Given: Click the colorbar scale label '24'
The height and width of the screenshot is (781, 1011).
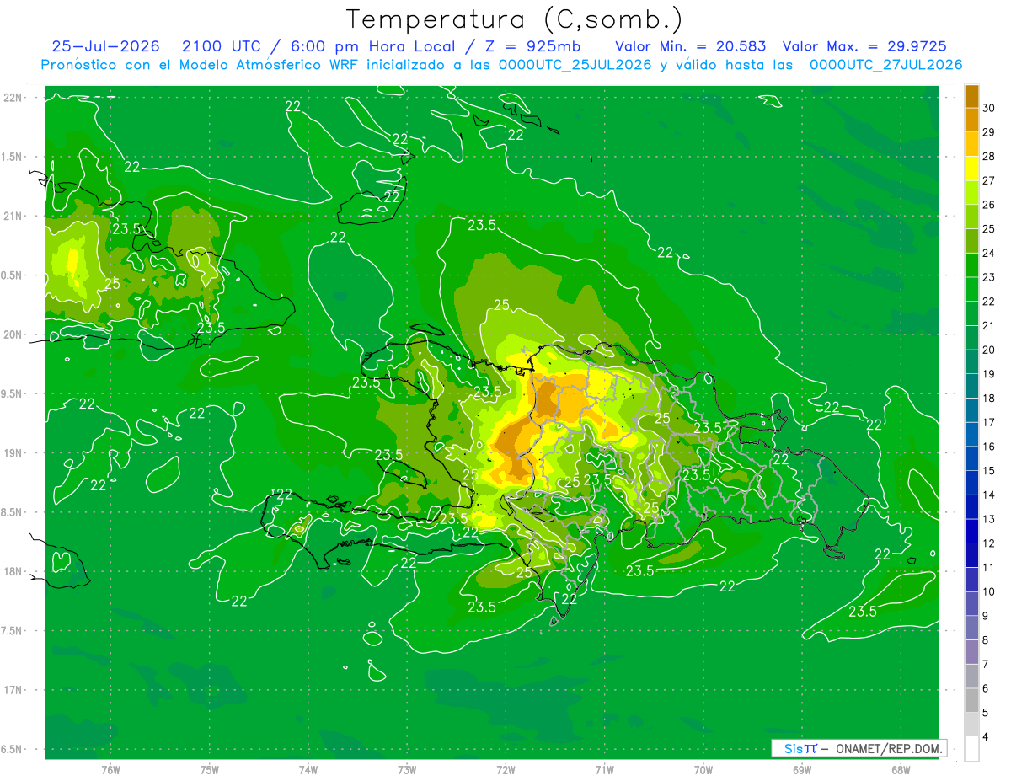Looking at the screenshot, I should (989, 254).
